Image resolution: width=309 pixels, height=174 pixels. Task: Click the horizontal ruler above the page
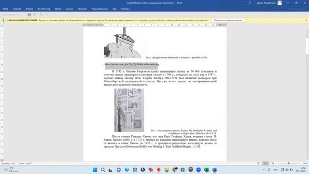click(154, 25)
